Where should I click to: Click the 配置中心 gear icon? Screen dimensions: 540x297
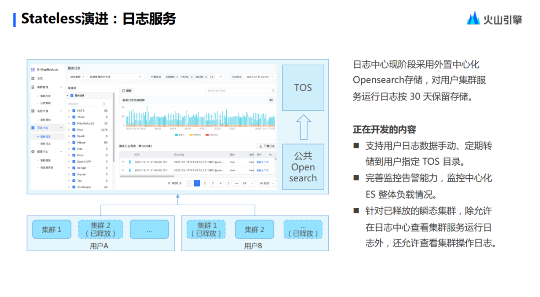(33, 152)
